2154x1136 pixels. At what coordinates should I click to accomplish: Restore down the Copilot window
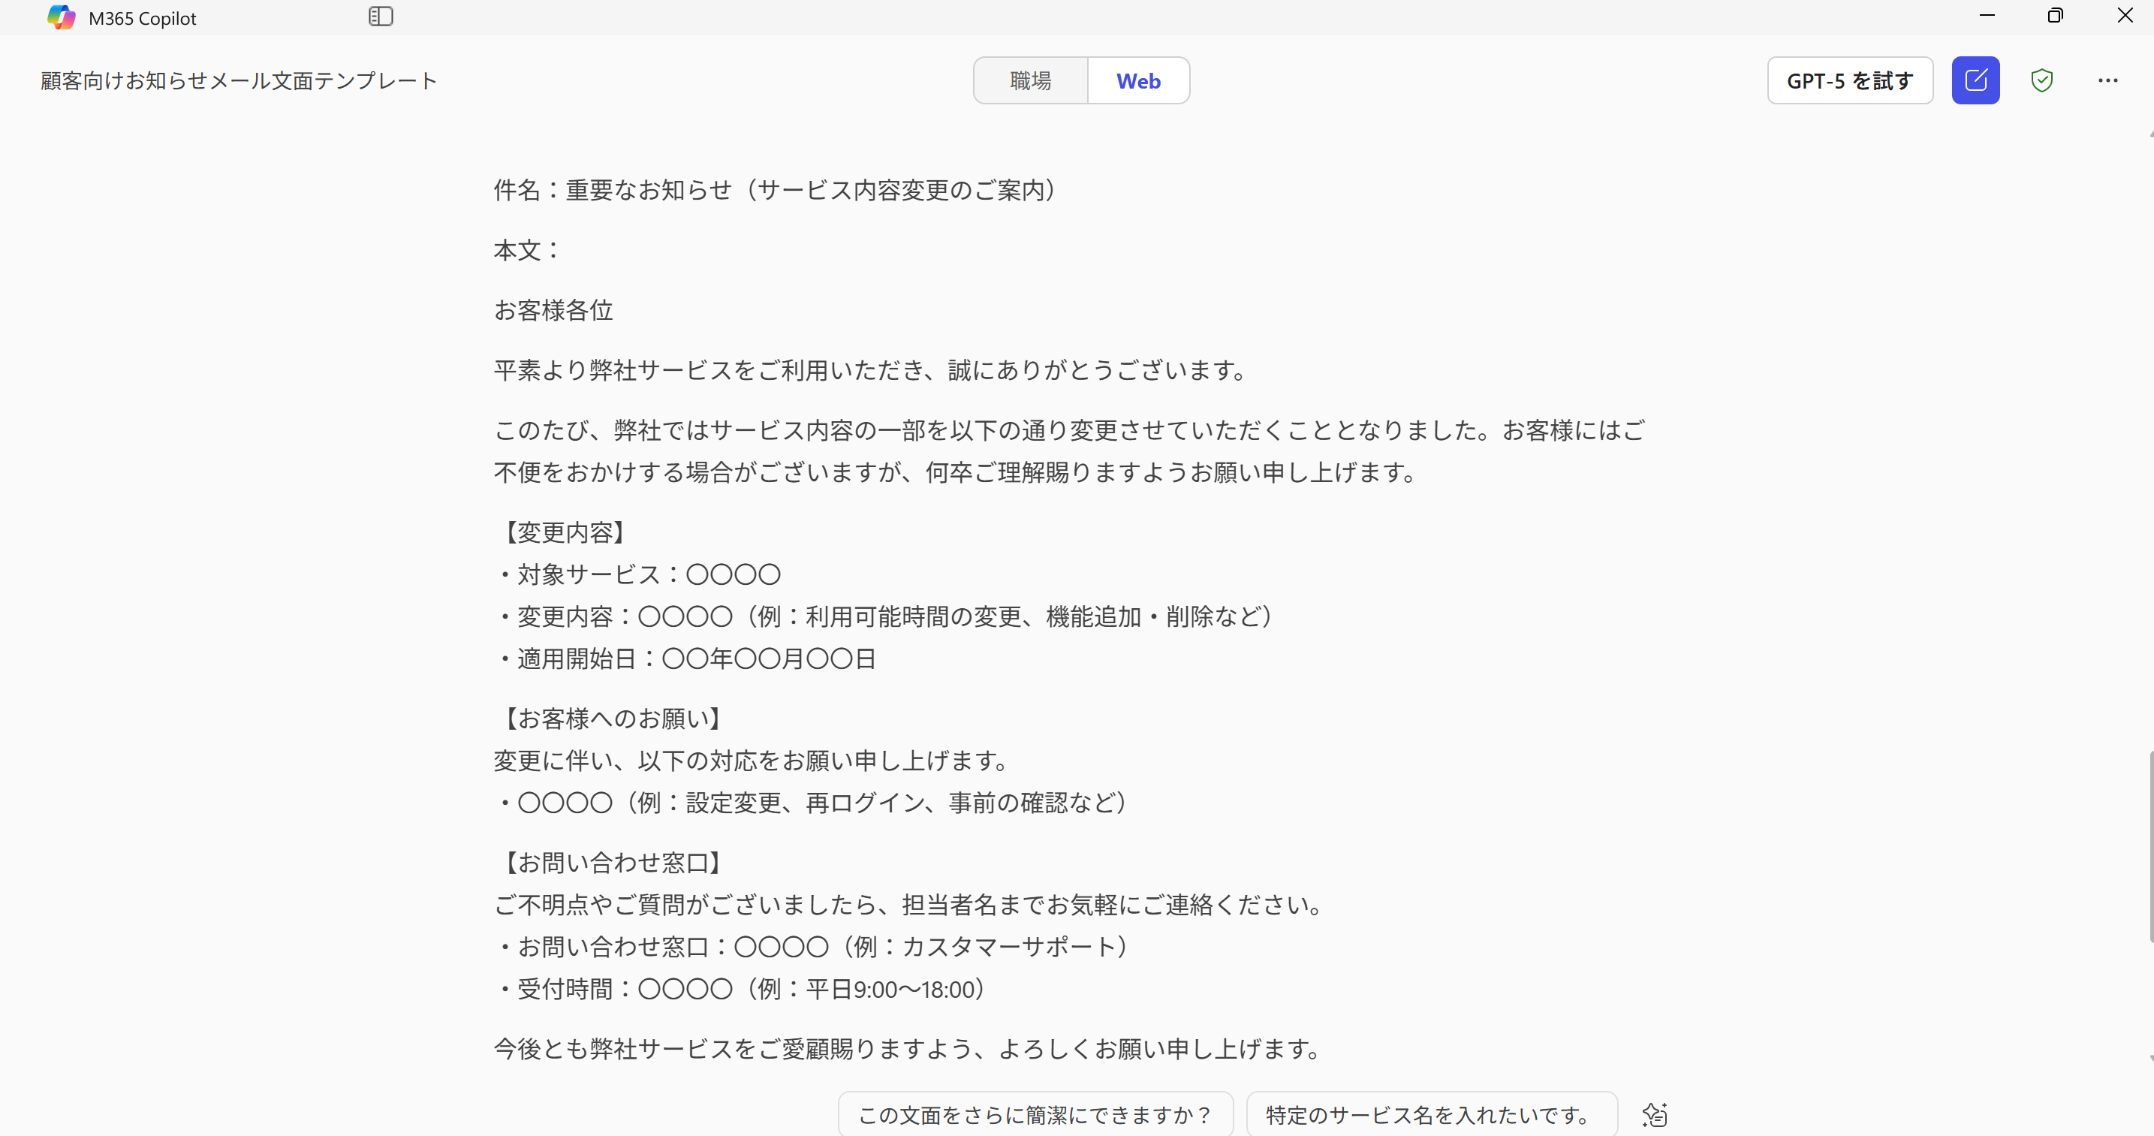tap(2056, 15)
